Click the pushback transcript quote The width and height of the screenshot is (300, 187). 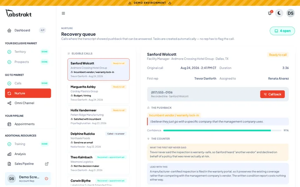coord(218,121)
